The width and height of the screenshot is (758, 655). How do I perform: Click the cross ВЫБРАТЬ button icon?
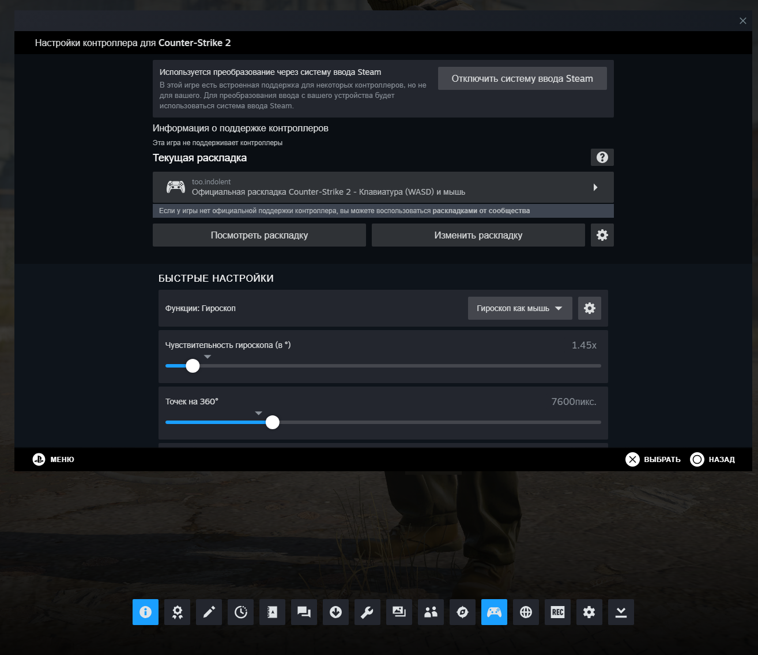tap(632, 459)
